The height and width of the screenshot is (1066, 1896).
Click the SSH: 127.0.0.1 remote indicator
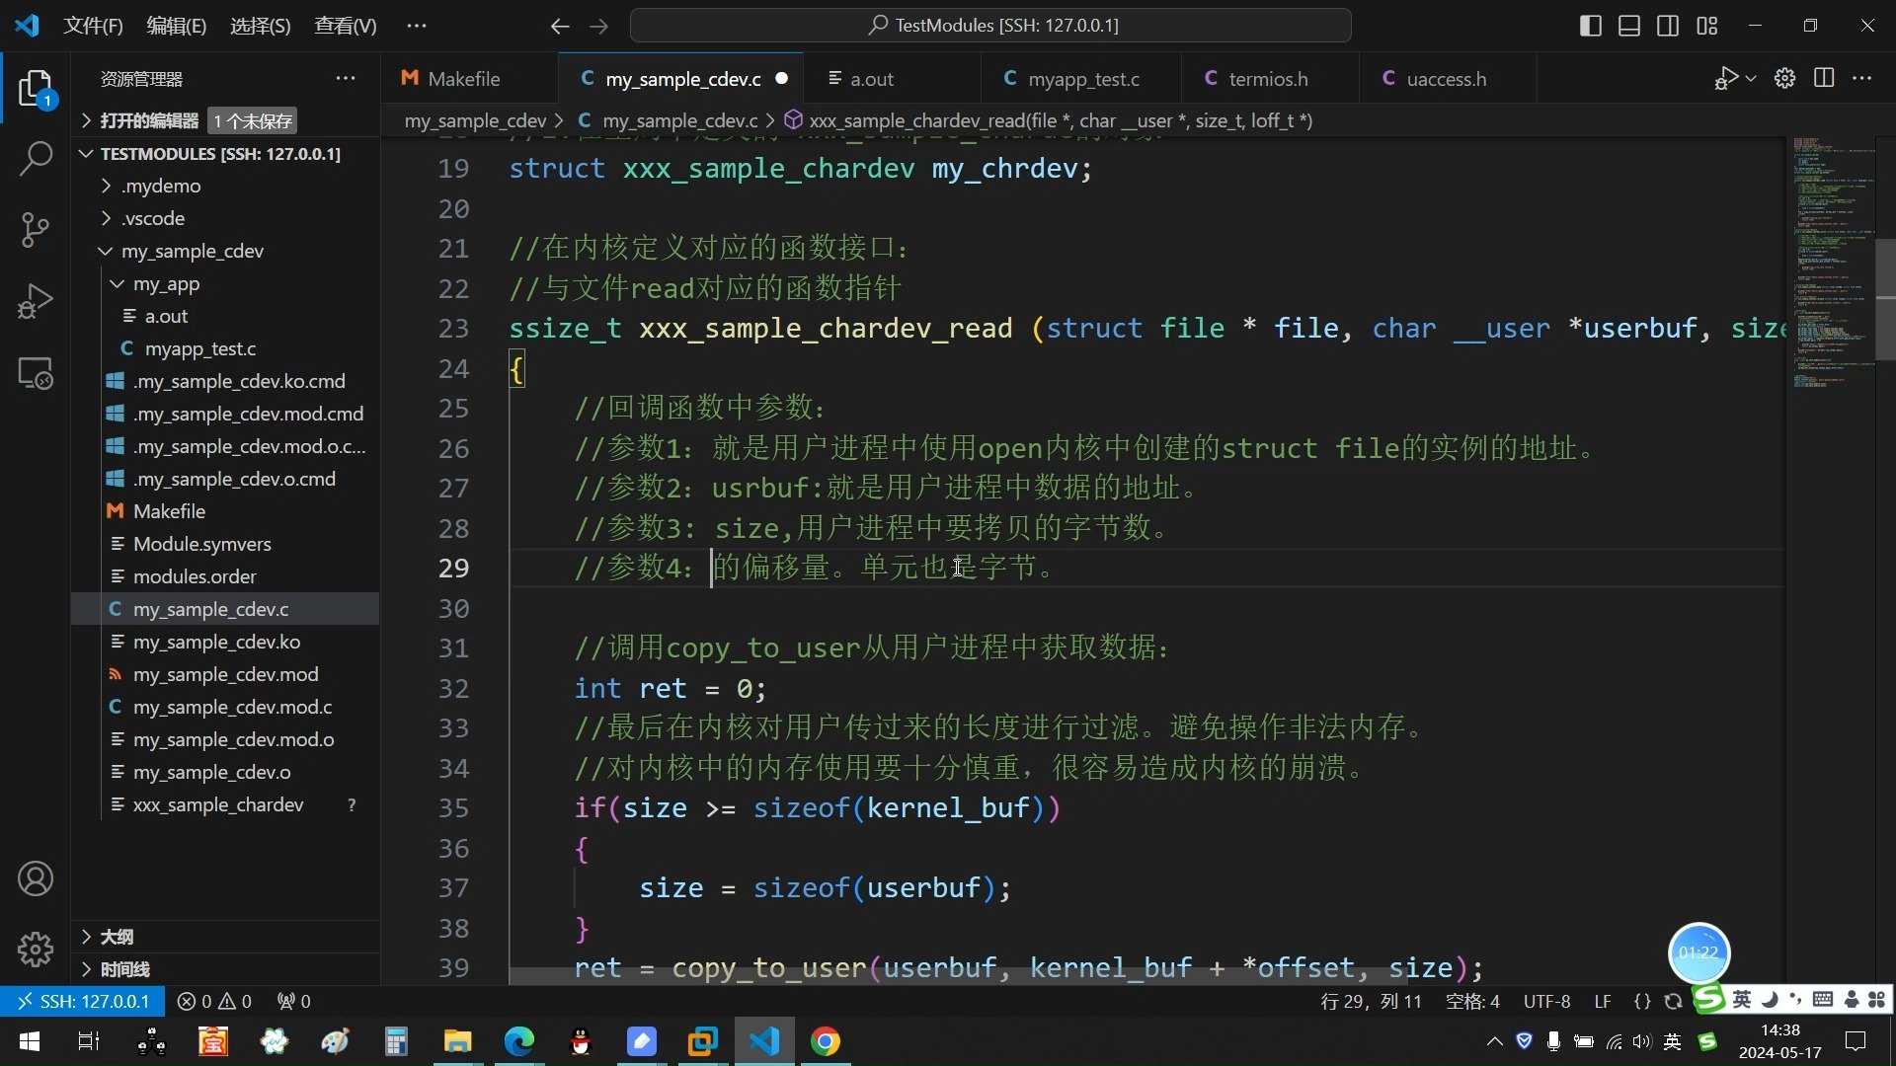tap(82, 1001)
